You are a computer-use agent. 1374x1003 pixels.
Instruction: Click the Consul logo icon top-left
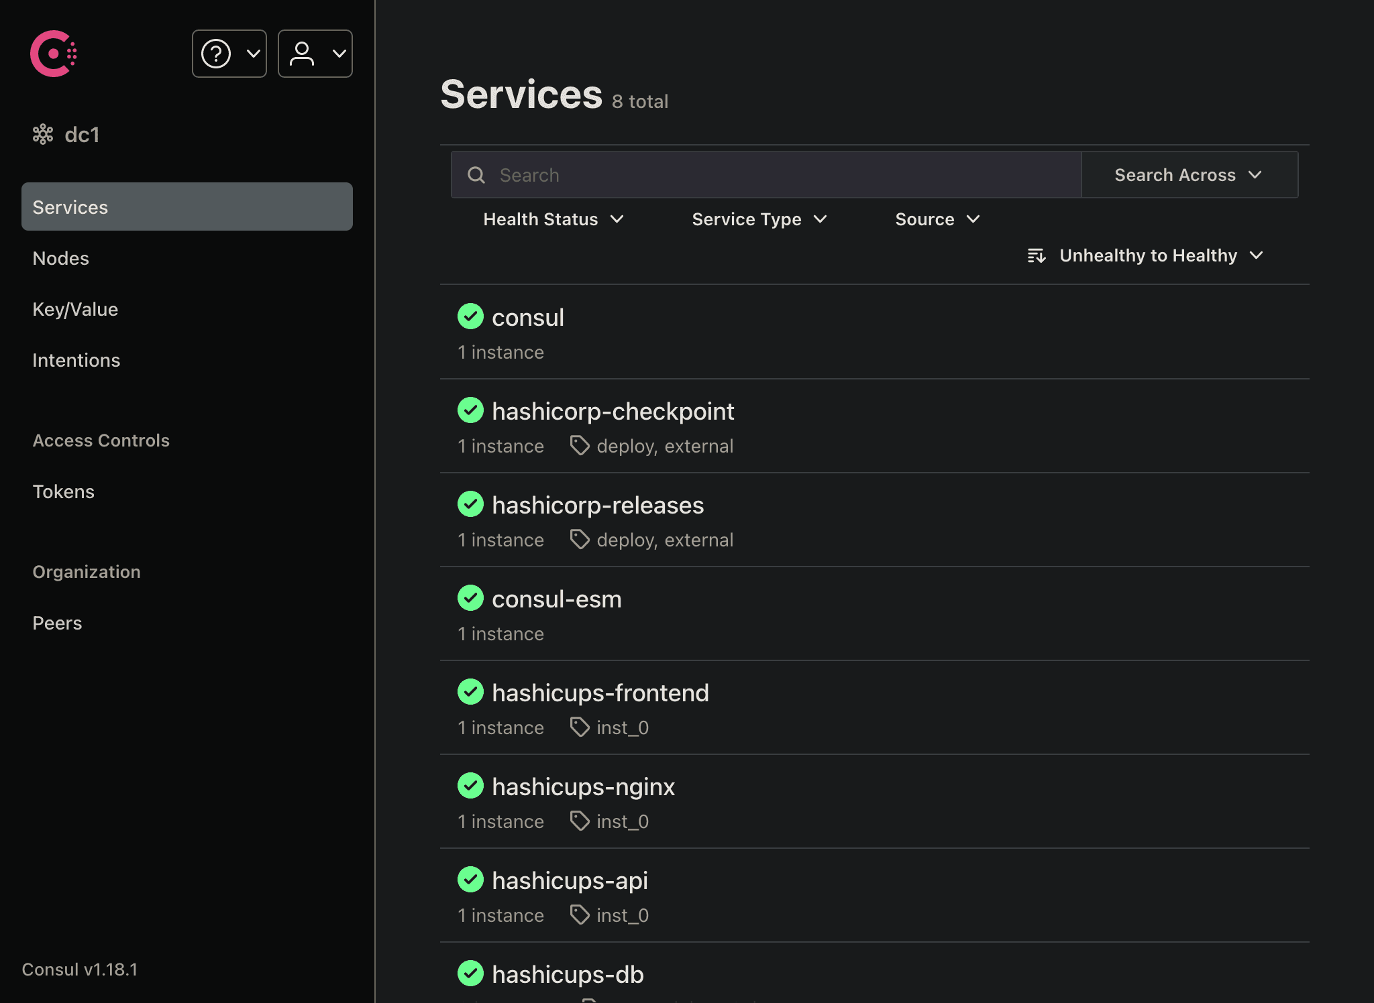tap(52, 52)
